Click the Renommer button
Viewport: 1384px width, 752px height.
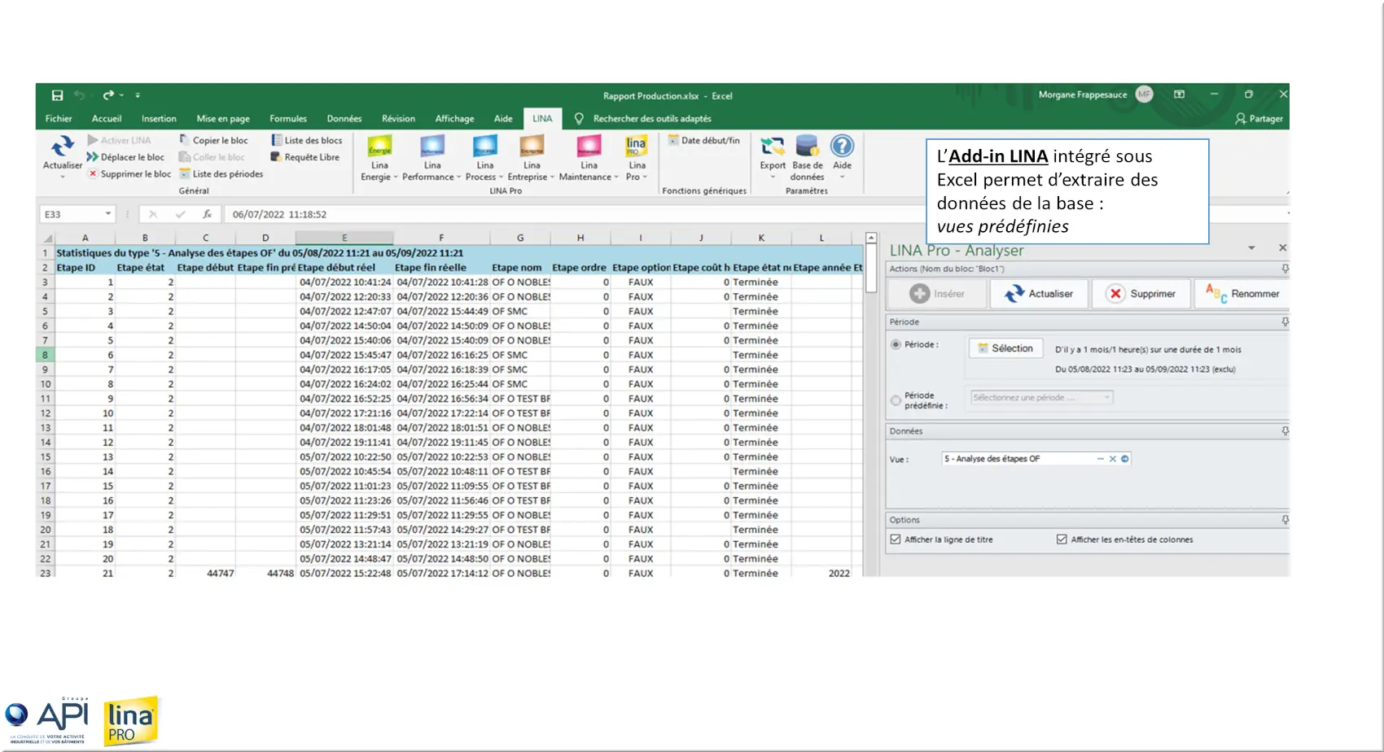pyautogui.click(x=1242, y=294)
